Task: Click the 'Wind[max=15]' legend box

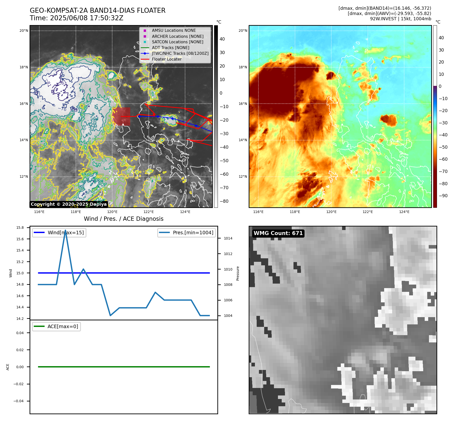Action: coord(59,233)
